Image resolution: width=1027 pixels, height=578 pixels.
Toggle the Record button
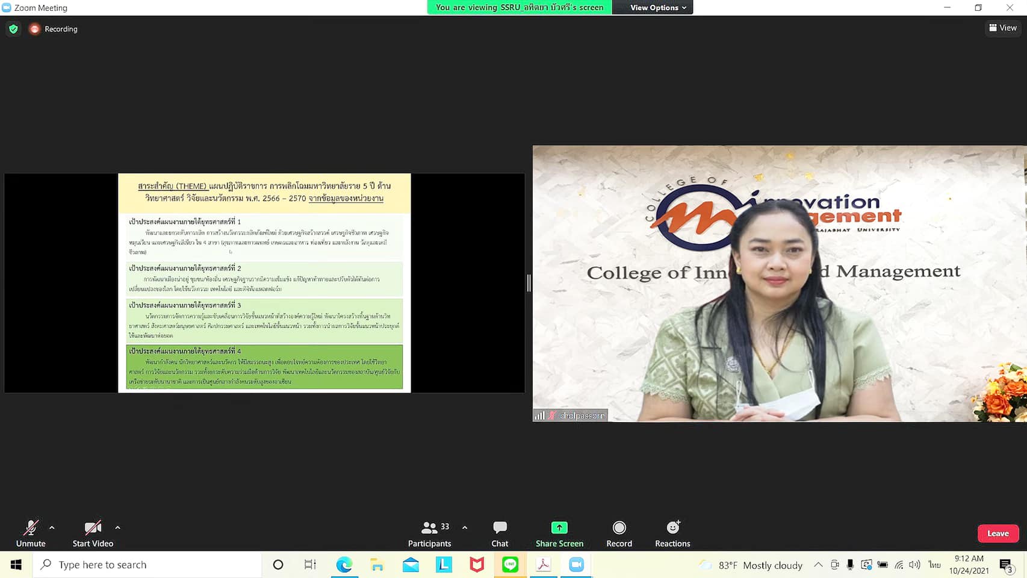pyautogui.click(x=619, y=533)
